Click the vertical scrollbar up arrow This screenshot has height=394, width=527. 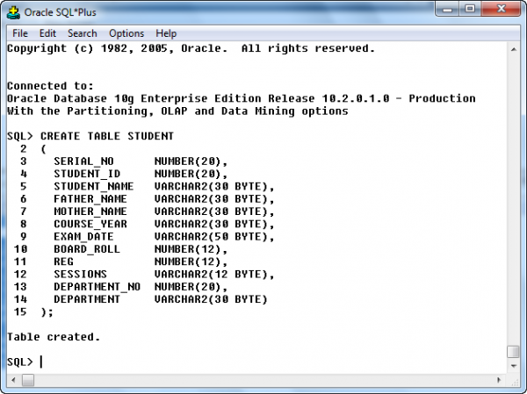pos(514,50)
